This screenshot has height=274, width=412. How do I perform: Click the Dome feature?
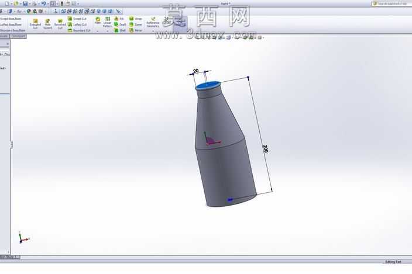[x=136, y=25]
